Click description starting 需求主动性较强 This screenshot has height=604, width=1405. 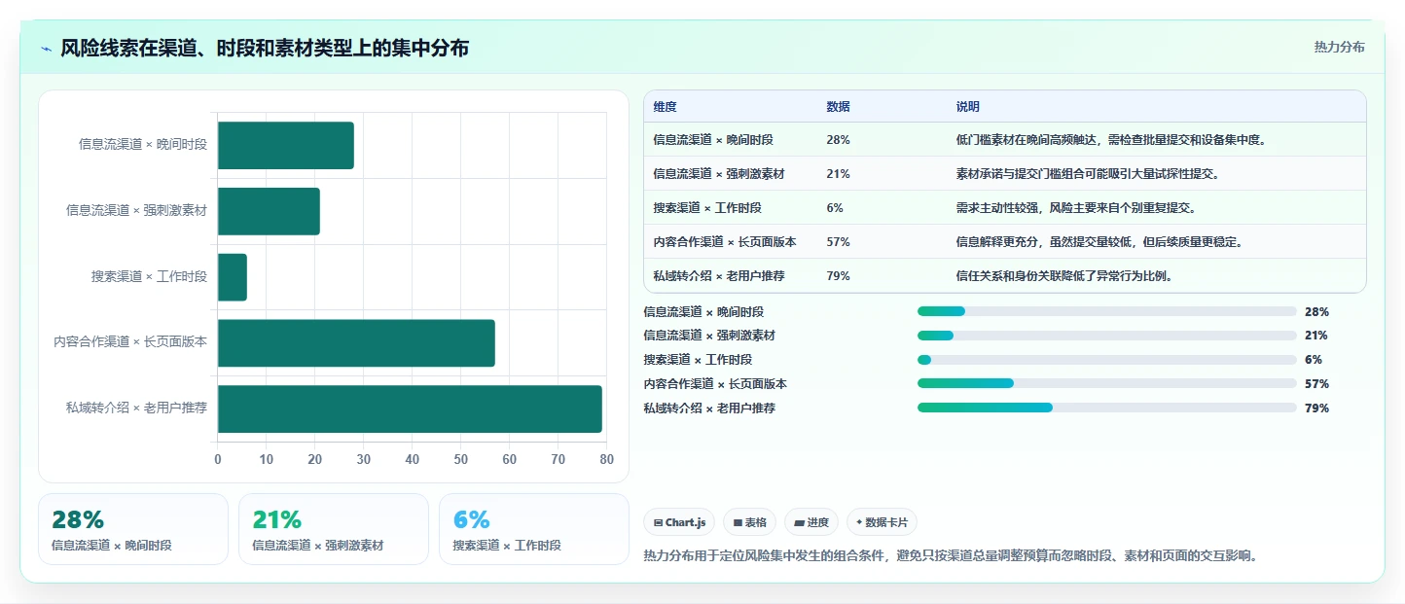click(x=1076, y=208)
